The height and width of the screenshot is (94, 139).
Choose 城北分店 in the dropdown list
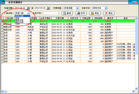pyautogui.click(x=22, y=22)
